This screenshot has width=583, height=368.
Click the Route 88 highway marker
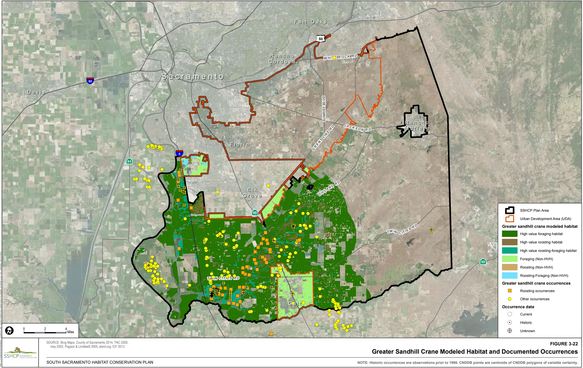483,262
